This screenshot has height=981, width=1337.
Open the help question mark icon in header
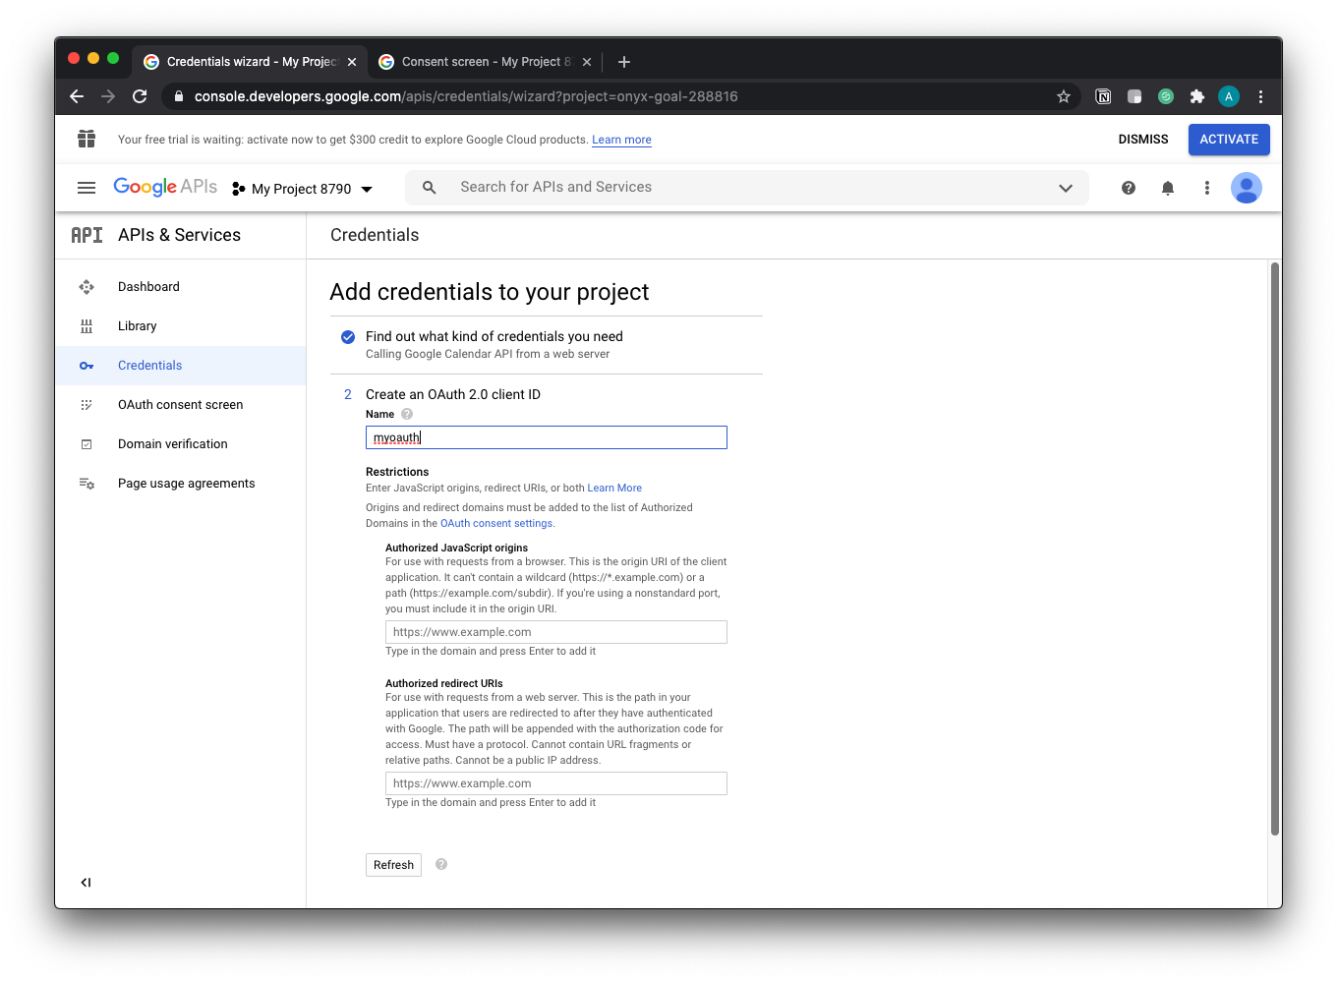click(x=1129, y=188)
